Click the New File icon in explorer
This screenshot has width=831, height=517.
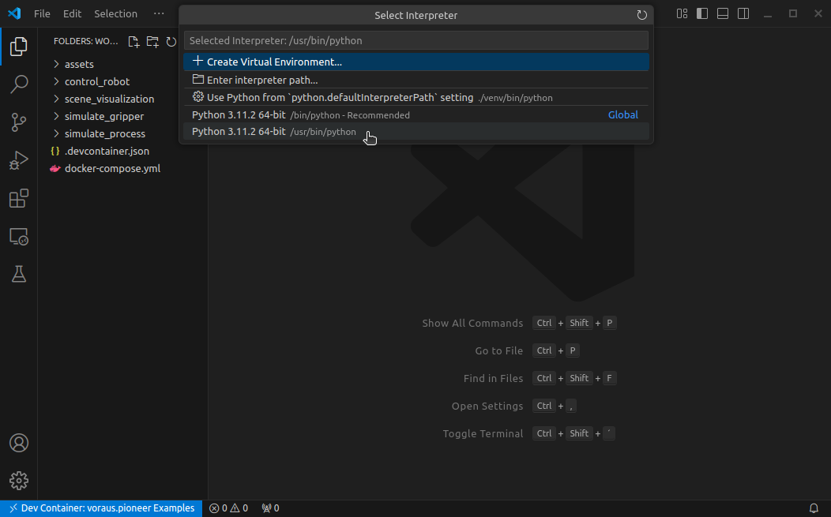tap(133, 41)
